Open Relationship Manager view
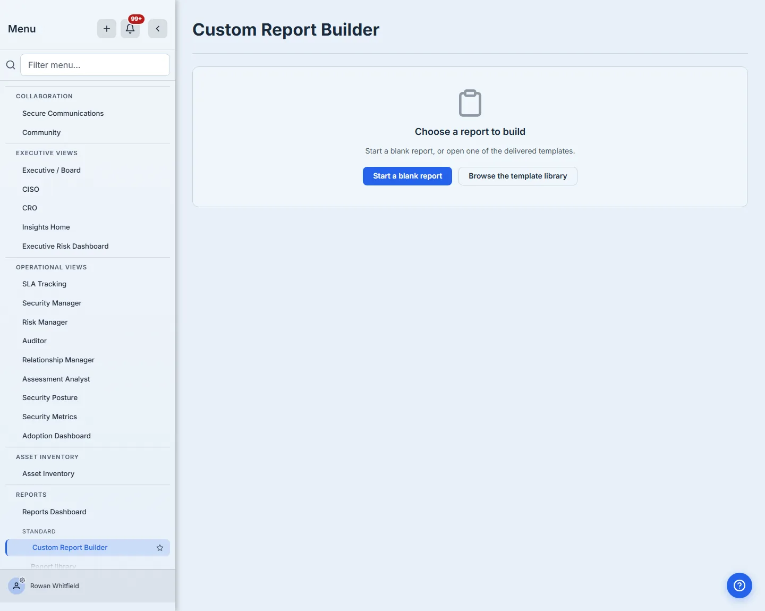765x611 pixels. (x=88, y=360)
